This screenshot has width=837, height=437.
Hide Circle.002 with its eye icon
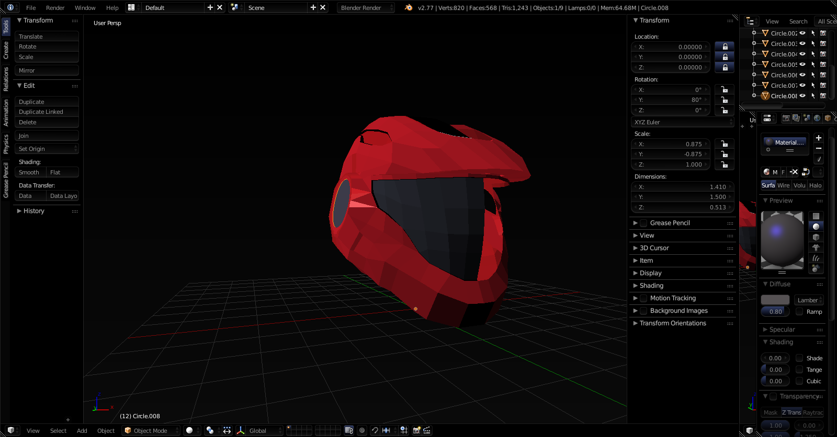(x=802, y=33)
